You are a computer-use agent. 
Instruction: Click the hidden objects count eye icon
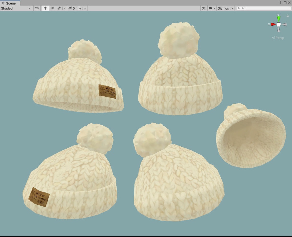click(70, 8)
